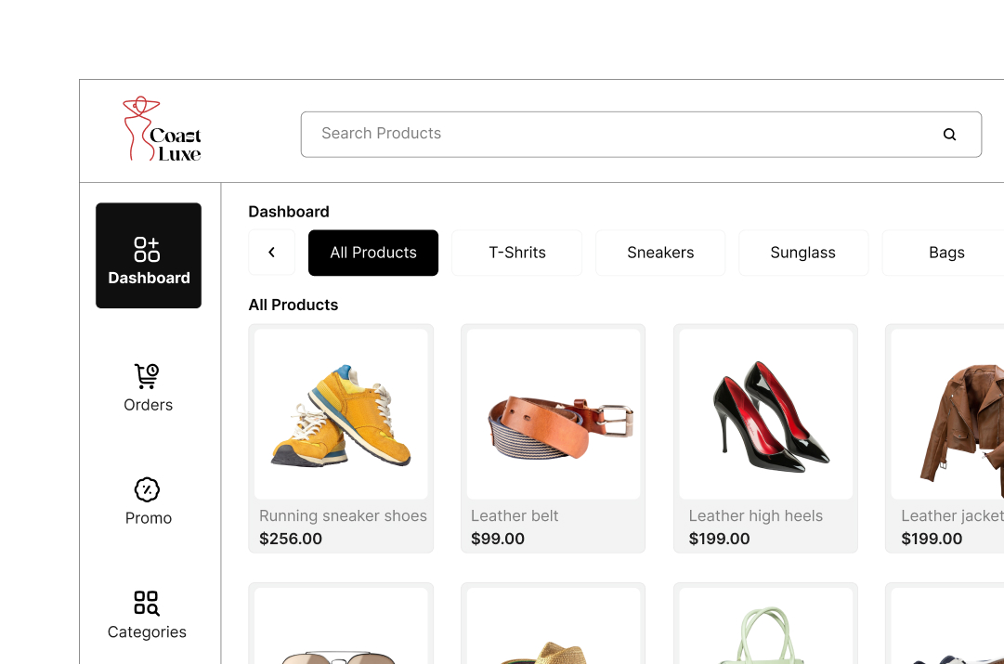Click the Running sneaker shoes title
Viewport: 1004px width, 664px height.
pyautogui.click(x=344, y=516)
